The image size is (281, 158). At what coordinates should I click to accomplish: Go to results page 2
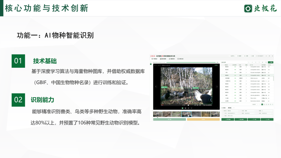tap(264, 104)
